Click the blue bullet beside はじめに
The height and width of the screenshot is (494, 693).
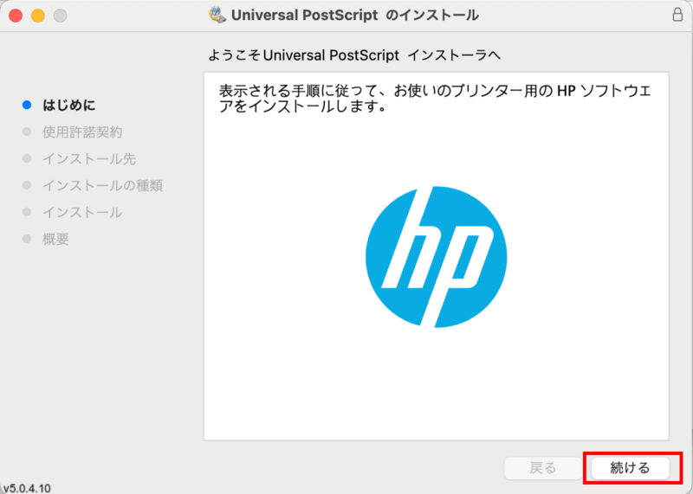click(x=27, y=106)
